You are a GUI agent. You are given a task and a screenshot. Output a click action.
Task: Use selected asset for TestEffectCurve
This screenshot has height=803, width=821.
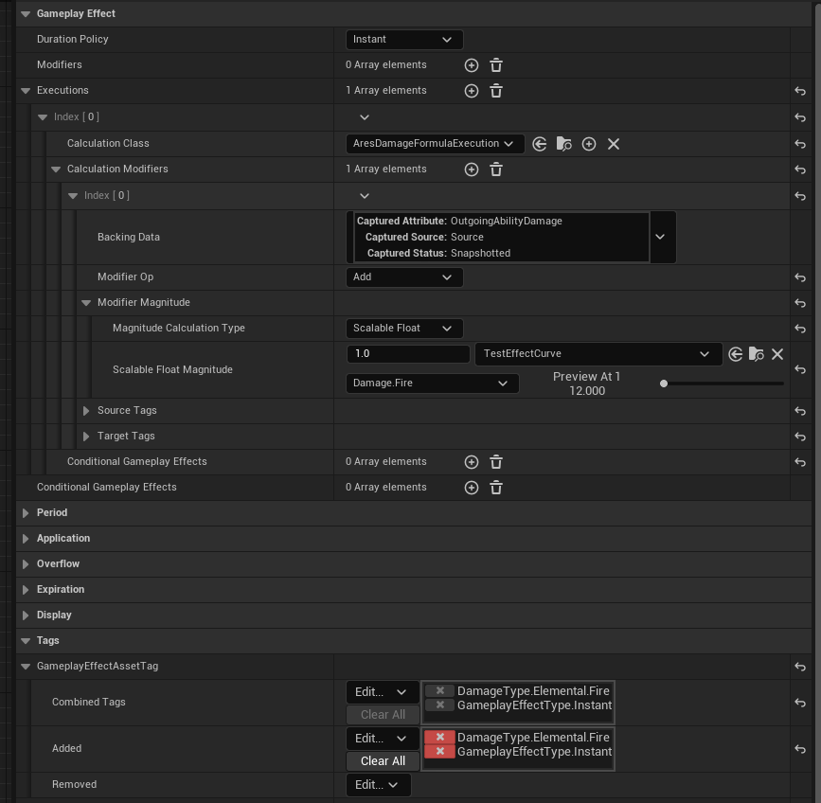pos(735,354)
